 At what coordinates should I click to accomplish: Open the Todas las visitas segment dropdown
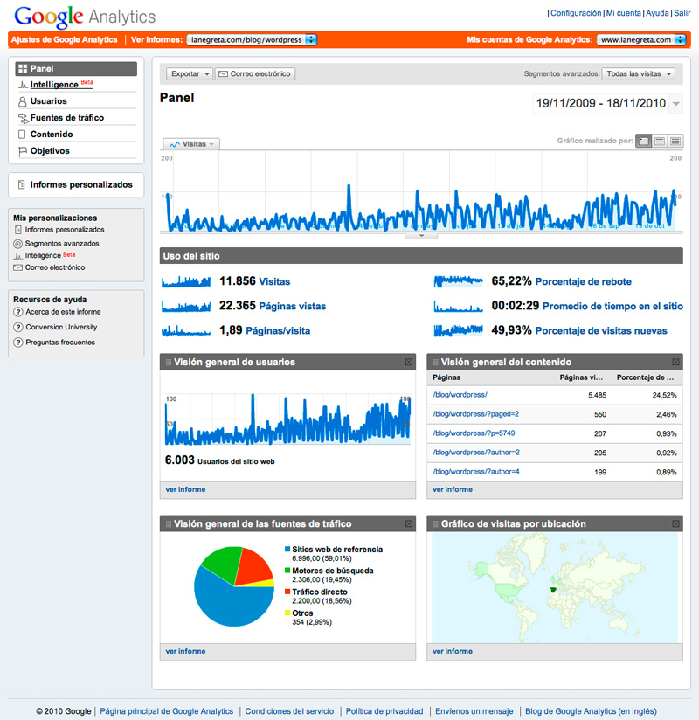tap(639, 74)
